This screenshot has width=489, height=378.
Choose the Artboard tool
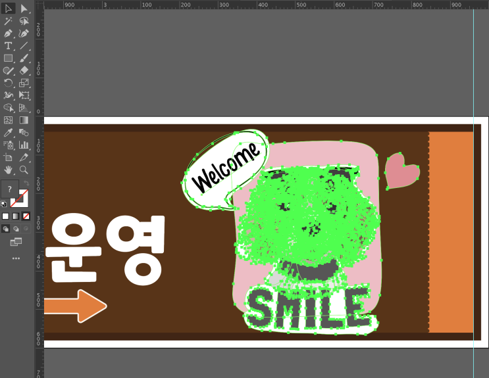click(x=8, y=157)
